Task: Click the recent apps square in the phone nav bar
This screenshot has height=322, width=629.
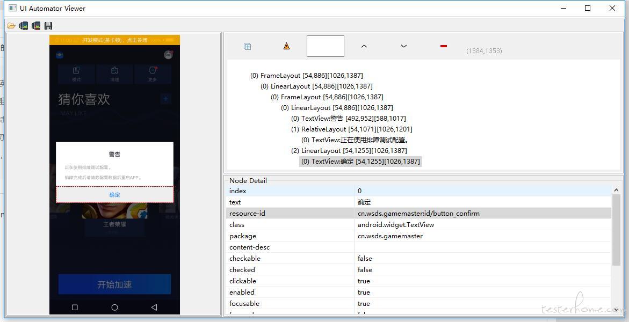Action: pyautogui.click(x=75, y=307)
